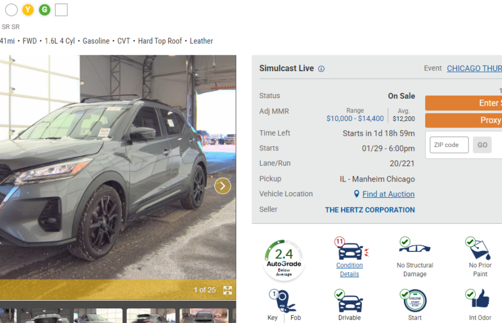
Task: Click '1.6L 4 Cyl' spec text
Action: (x=59, y=41)
